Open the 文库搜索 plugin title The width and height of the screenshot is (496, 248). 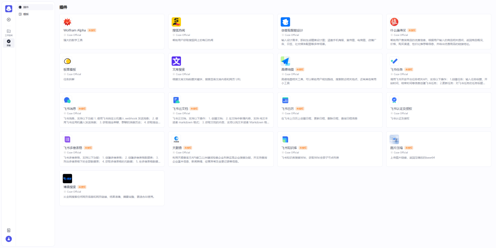179,70
